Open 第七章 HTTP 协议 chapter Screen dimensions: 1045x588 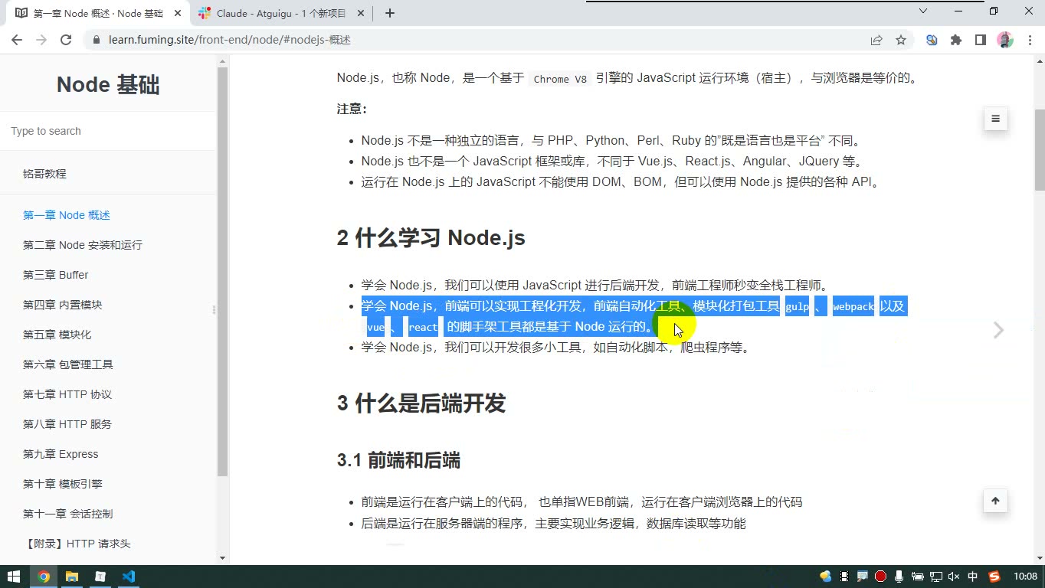[x=67, y=394]
